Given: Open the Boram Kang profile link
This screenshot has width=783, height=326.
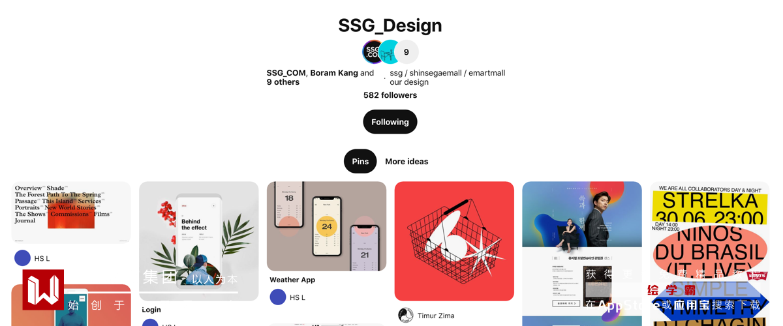Looking at the screenshot, I should click(x=334, y=73).
